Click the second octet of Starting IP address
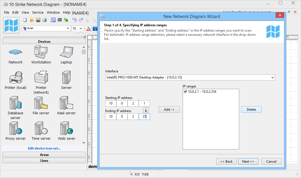This screenshot has height=178, width=301. click(122, 103)
